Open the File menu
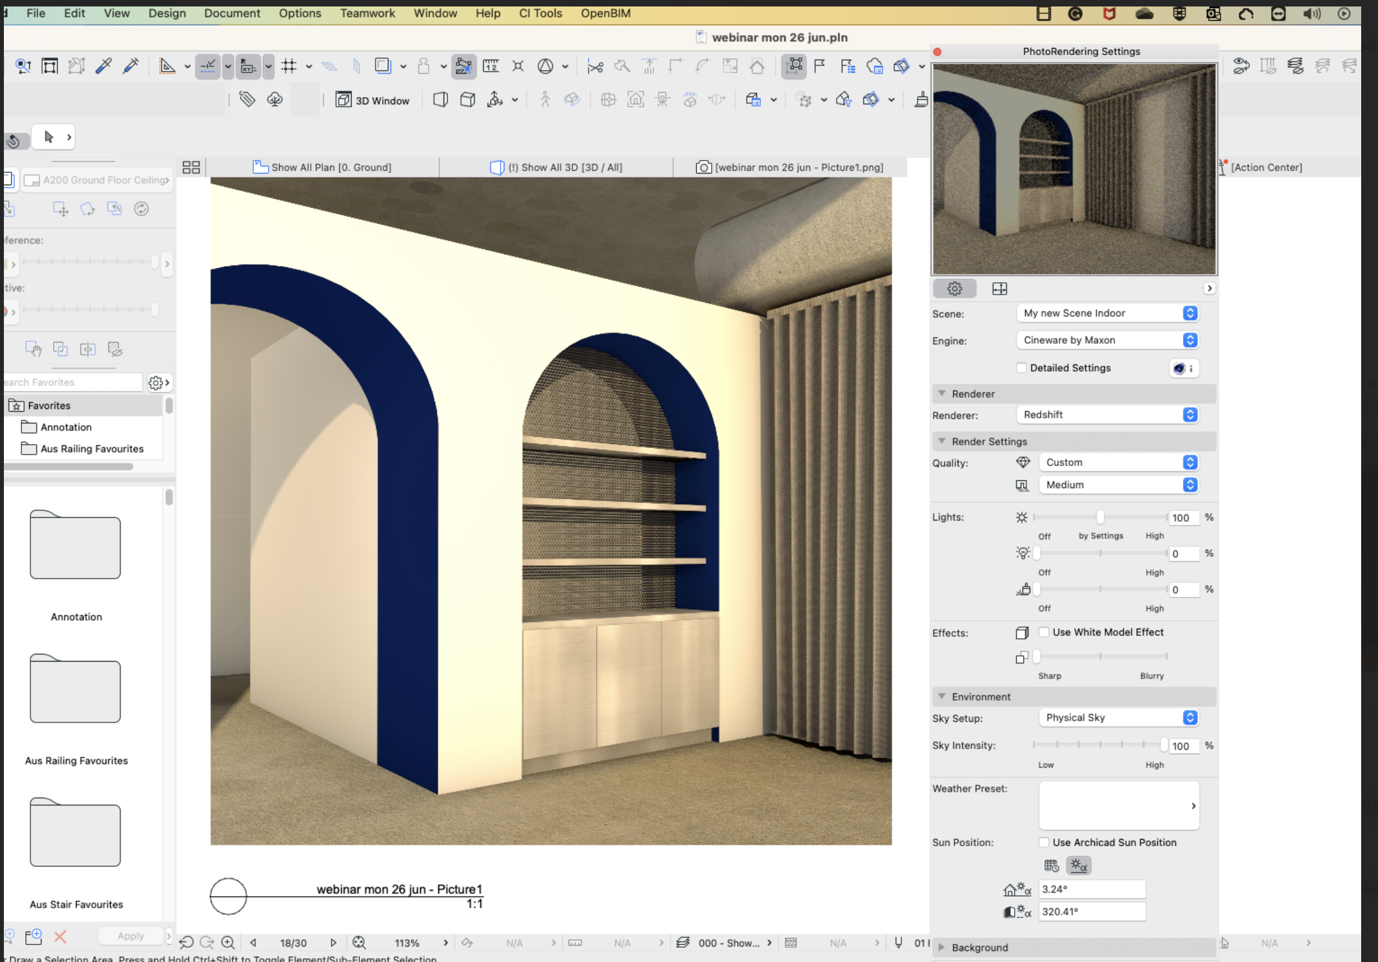 pyautogui.click(x=36, y=13)
